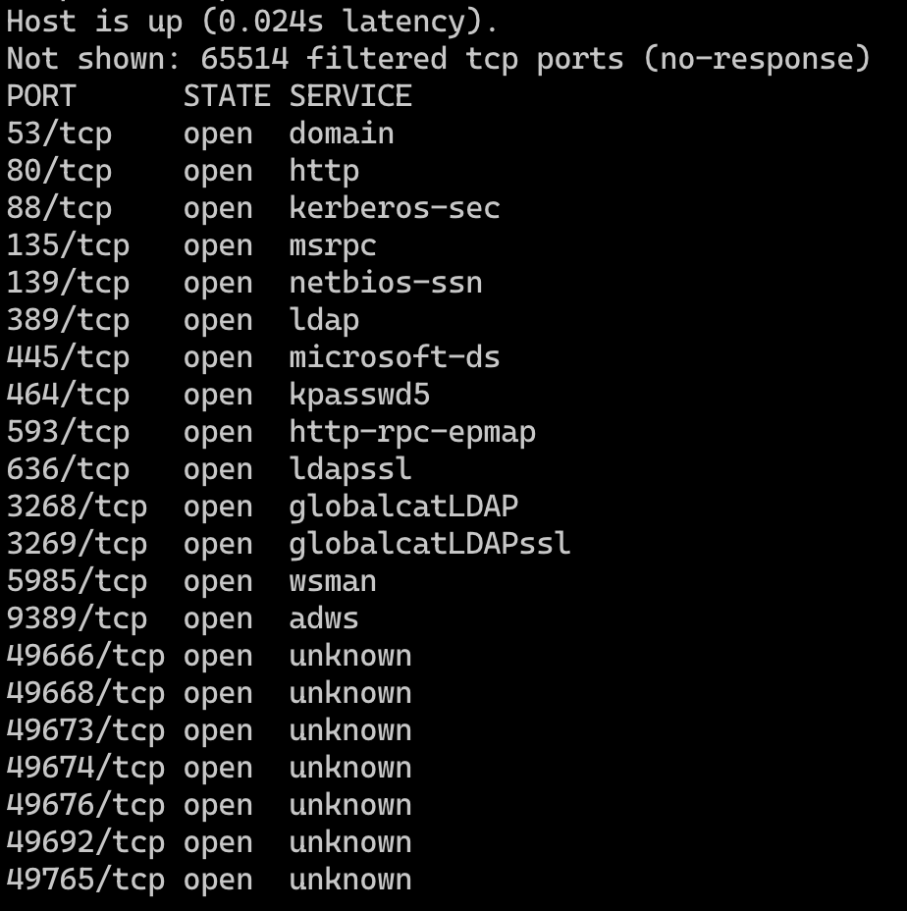Click the PORT column header

pos(41,96)
